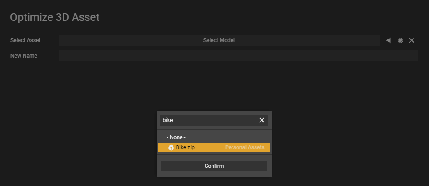
Task: Click the circular target icon beside Select Model
Action: point(400,40)
